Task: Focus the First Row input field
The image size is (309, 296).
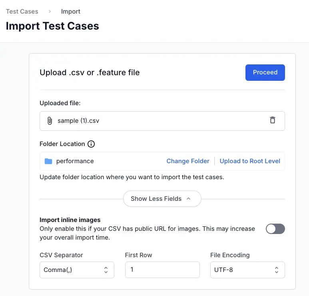Action: pos(162,270)
